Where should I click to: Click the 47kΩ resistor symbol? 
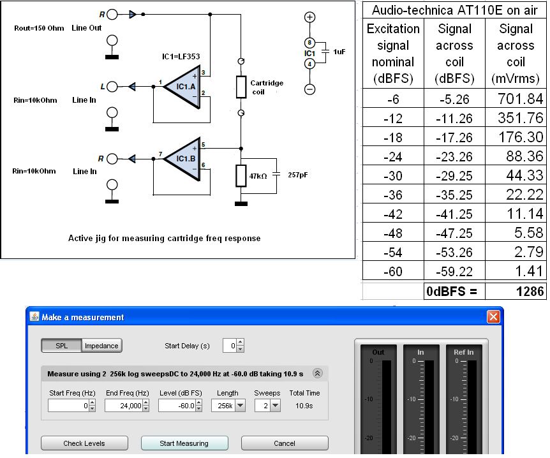241,176
